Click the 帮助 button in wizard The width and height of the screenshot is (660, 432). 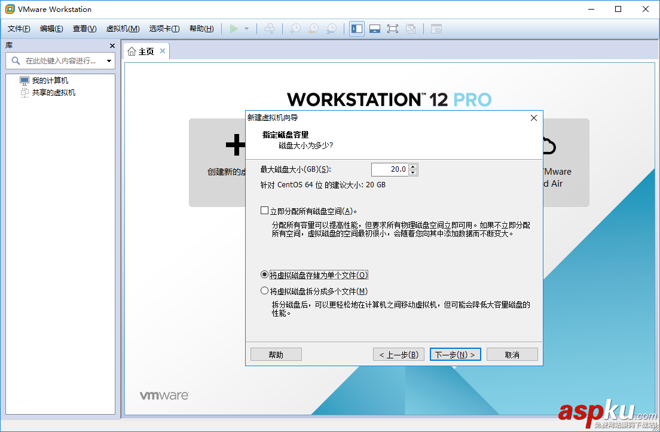tap(276, 354)
